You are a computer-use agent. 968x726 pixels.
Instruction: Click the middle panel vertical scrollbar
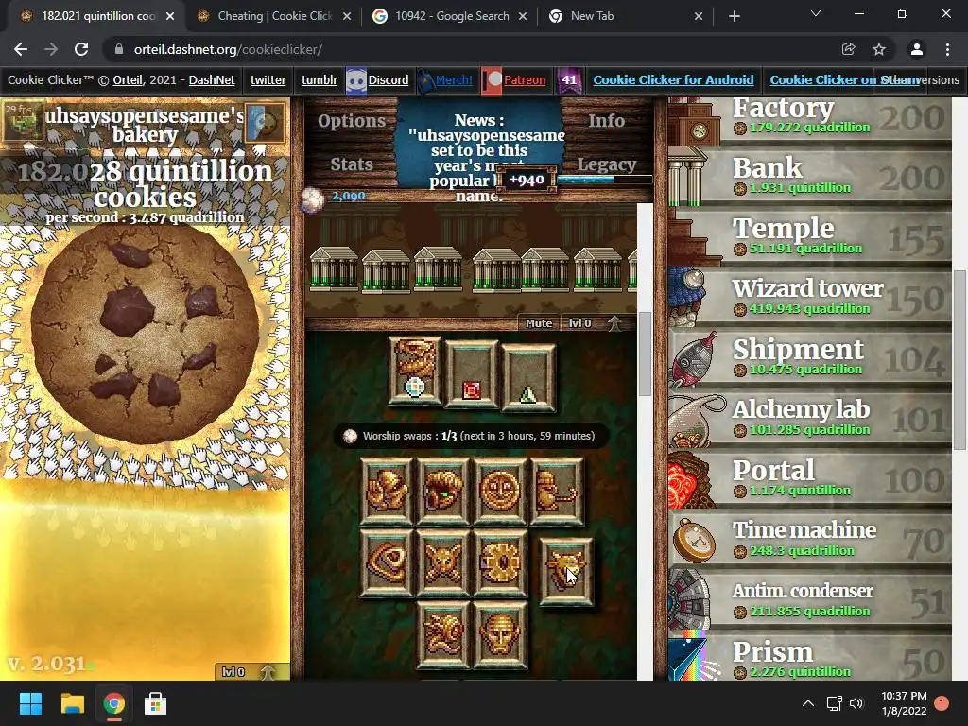point(645,354)
